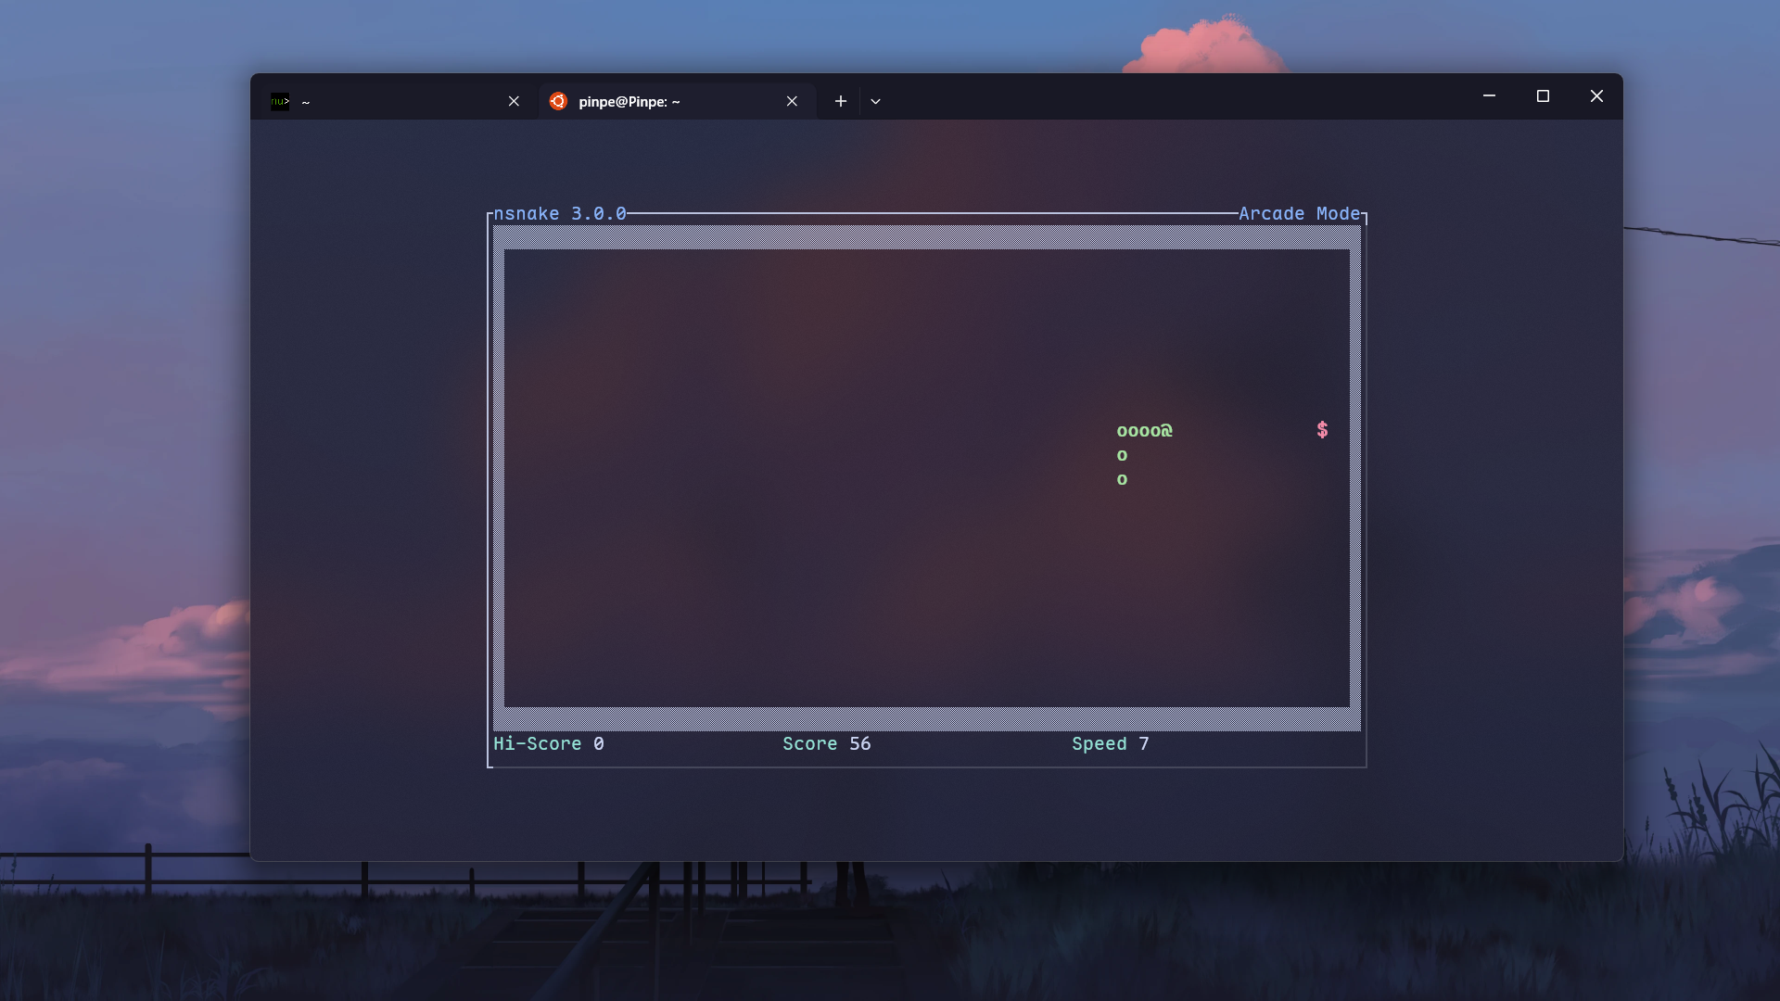This screenshot has height=1001, width=1780.
Task: Click the snake head @ symbol
Action: 1166,431
